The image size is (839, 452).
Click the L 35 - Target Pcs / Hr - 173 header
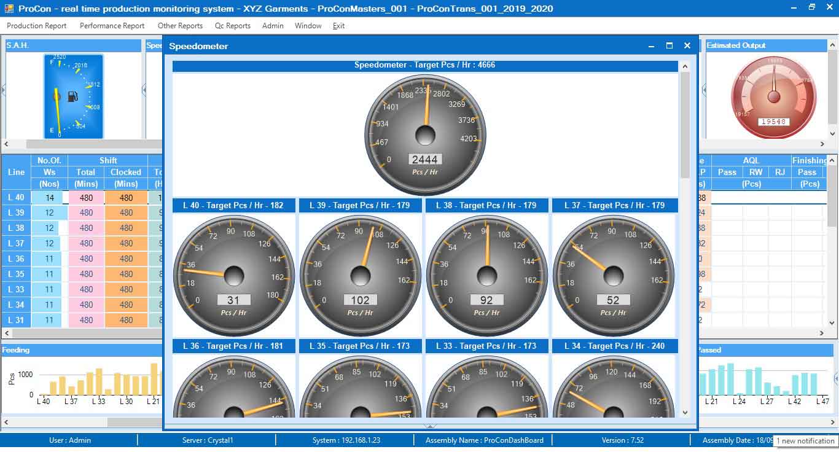[360, 346]
